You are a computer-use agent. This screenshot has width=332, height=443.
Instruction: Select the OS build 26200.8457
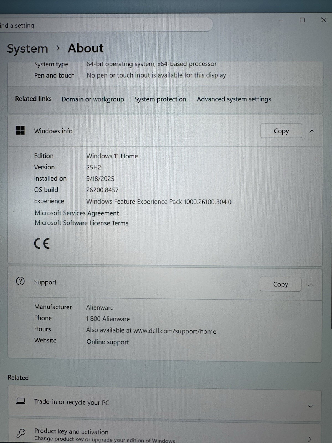point(102,190)
